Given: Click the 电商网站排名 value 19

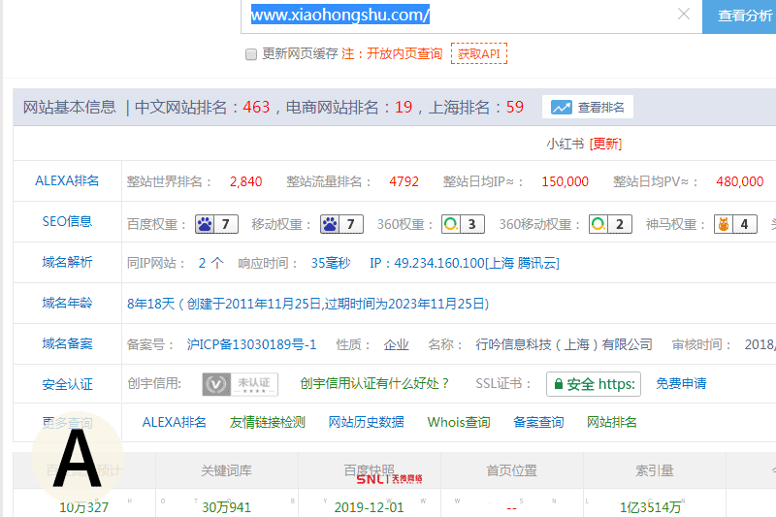Looking at the screenshot, I should (404, 107).
